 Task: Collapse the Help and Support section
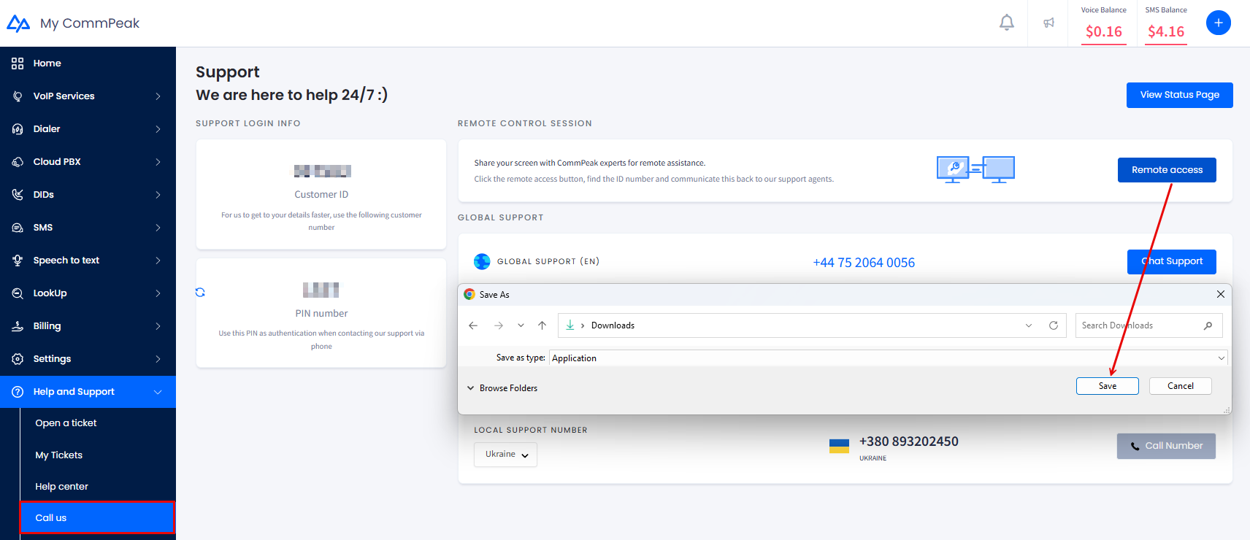pos(158,392)
